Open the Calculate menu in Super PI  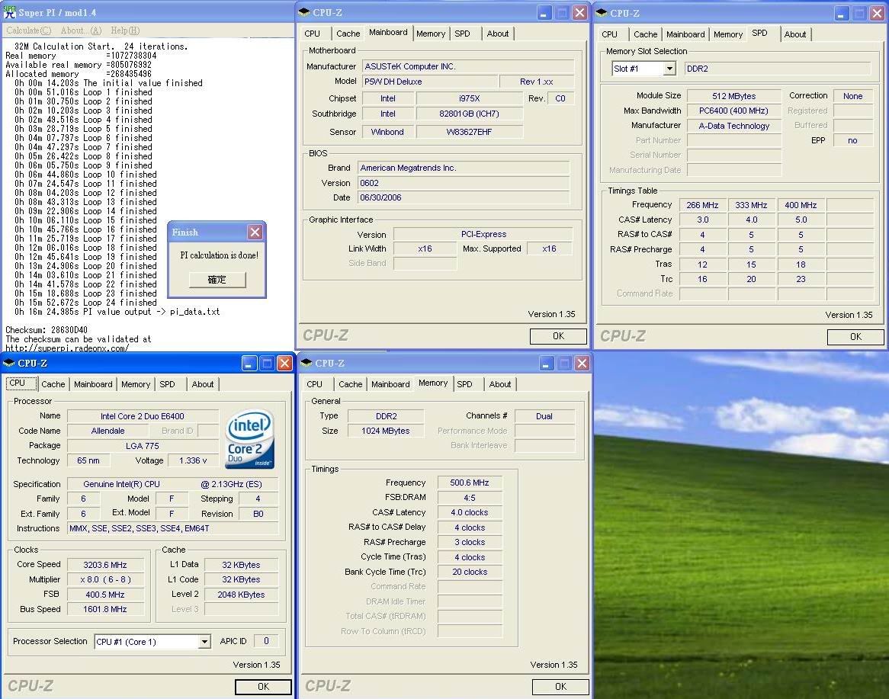[28, 30]
